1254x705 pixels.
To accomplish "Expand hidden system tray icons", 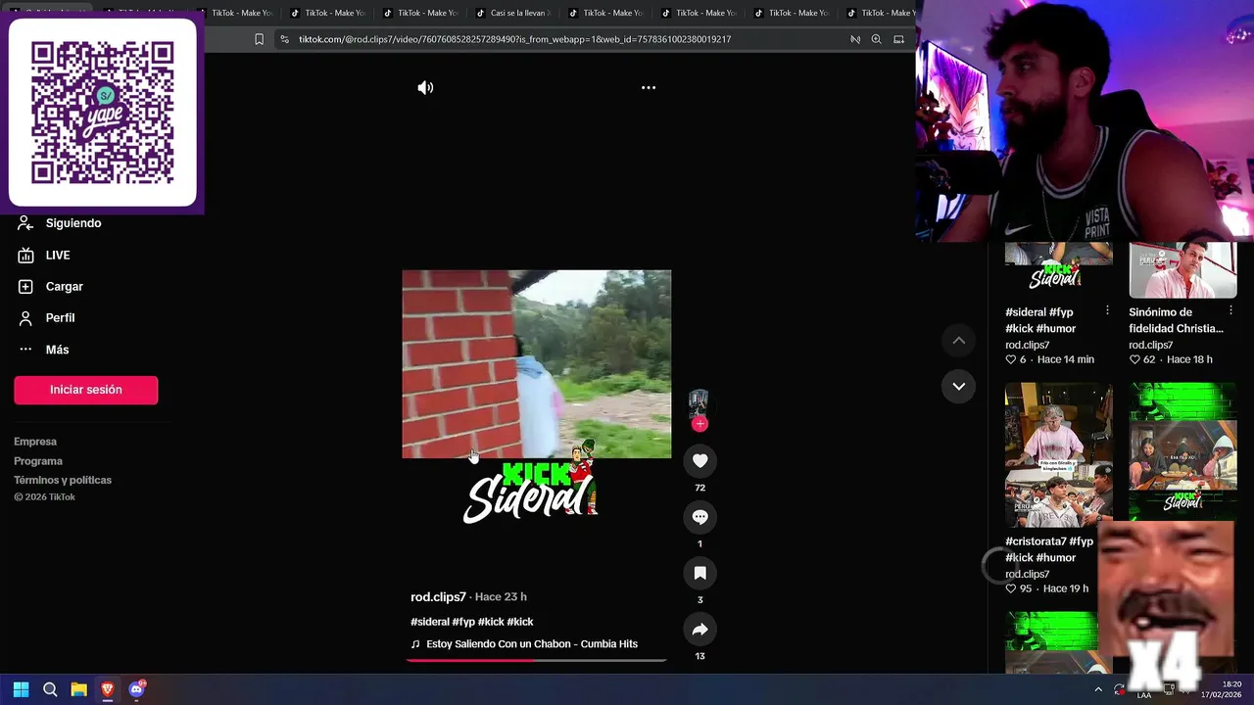I will tap(1098, 689).
